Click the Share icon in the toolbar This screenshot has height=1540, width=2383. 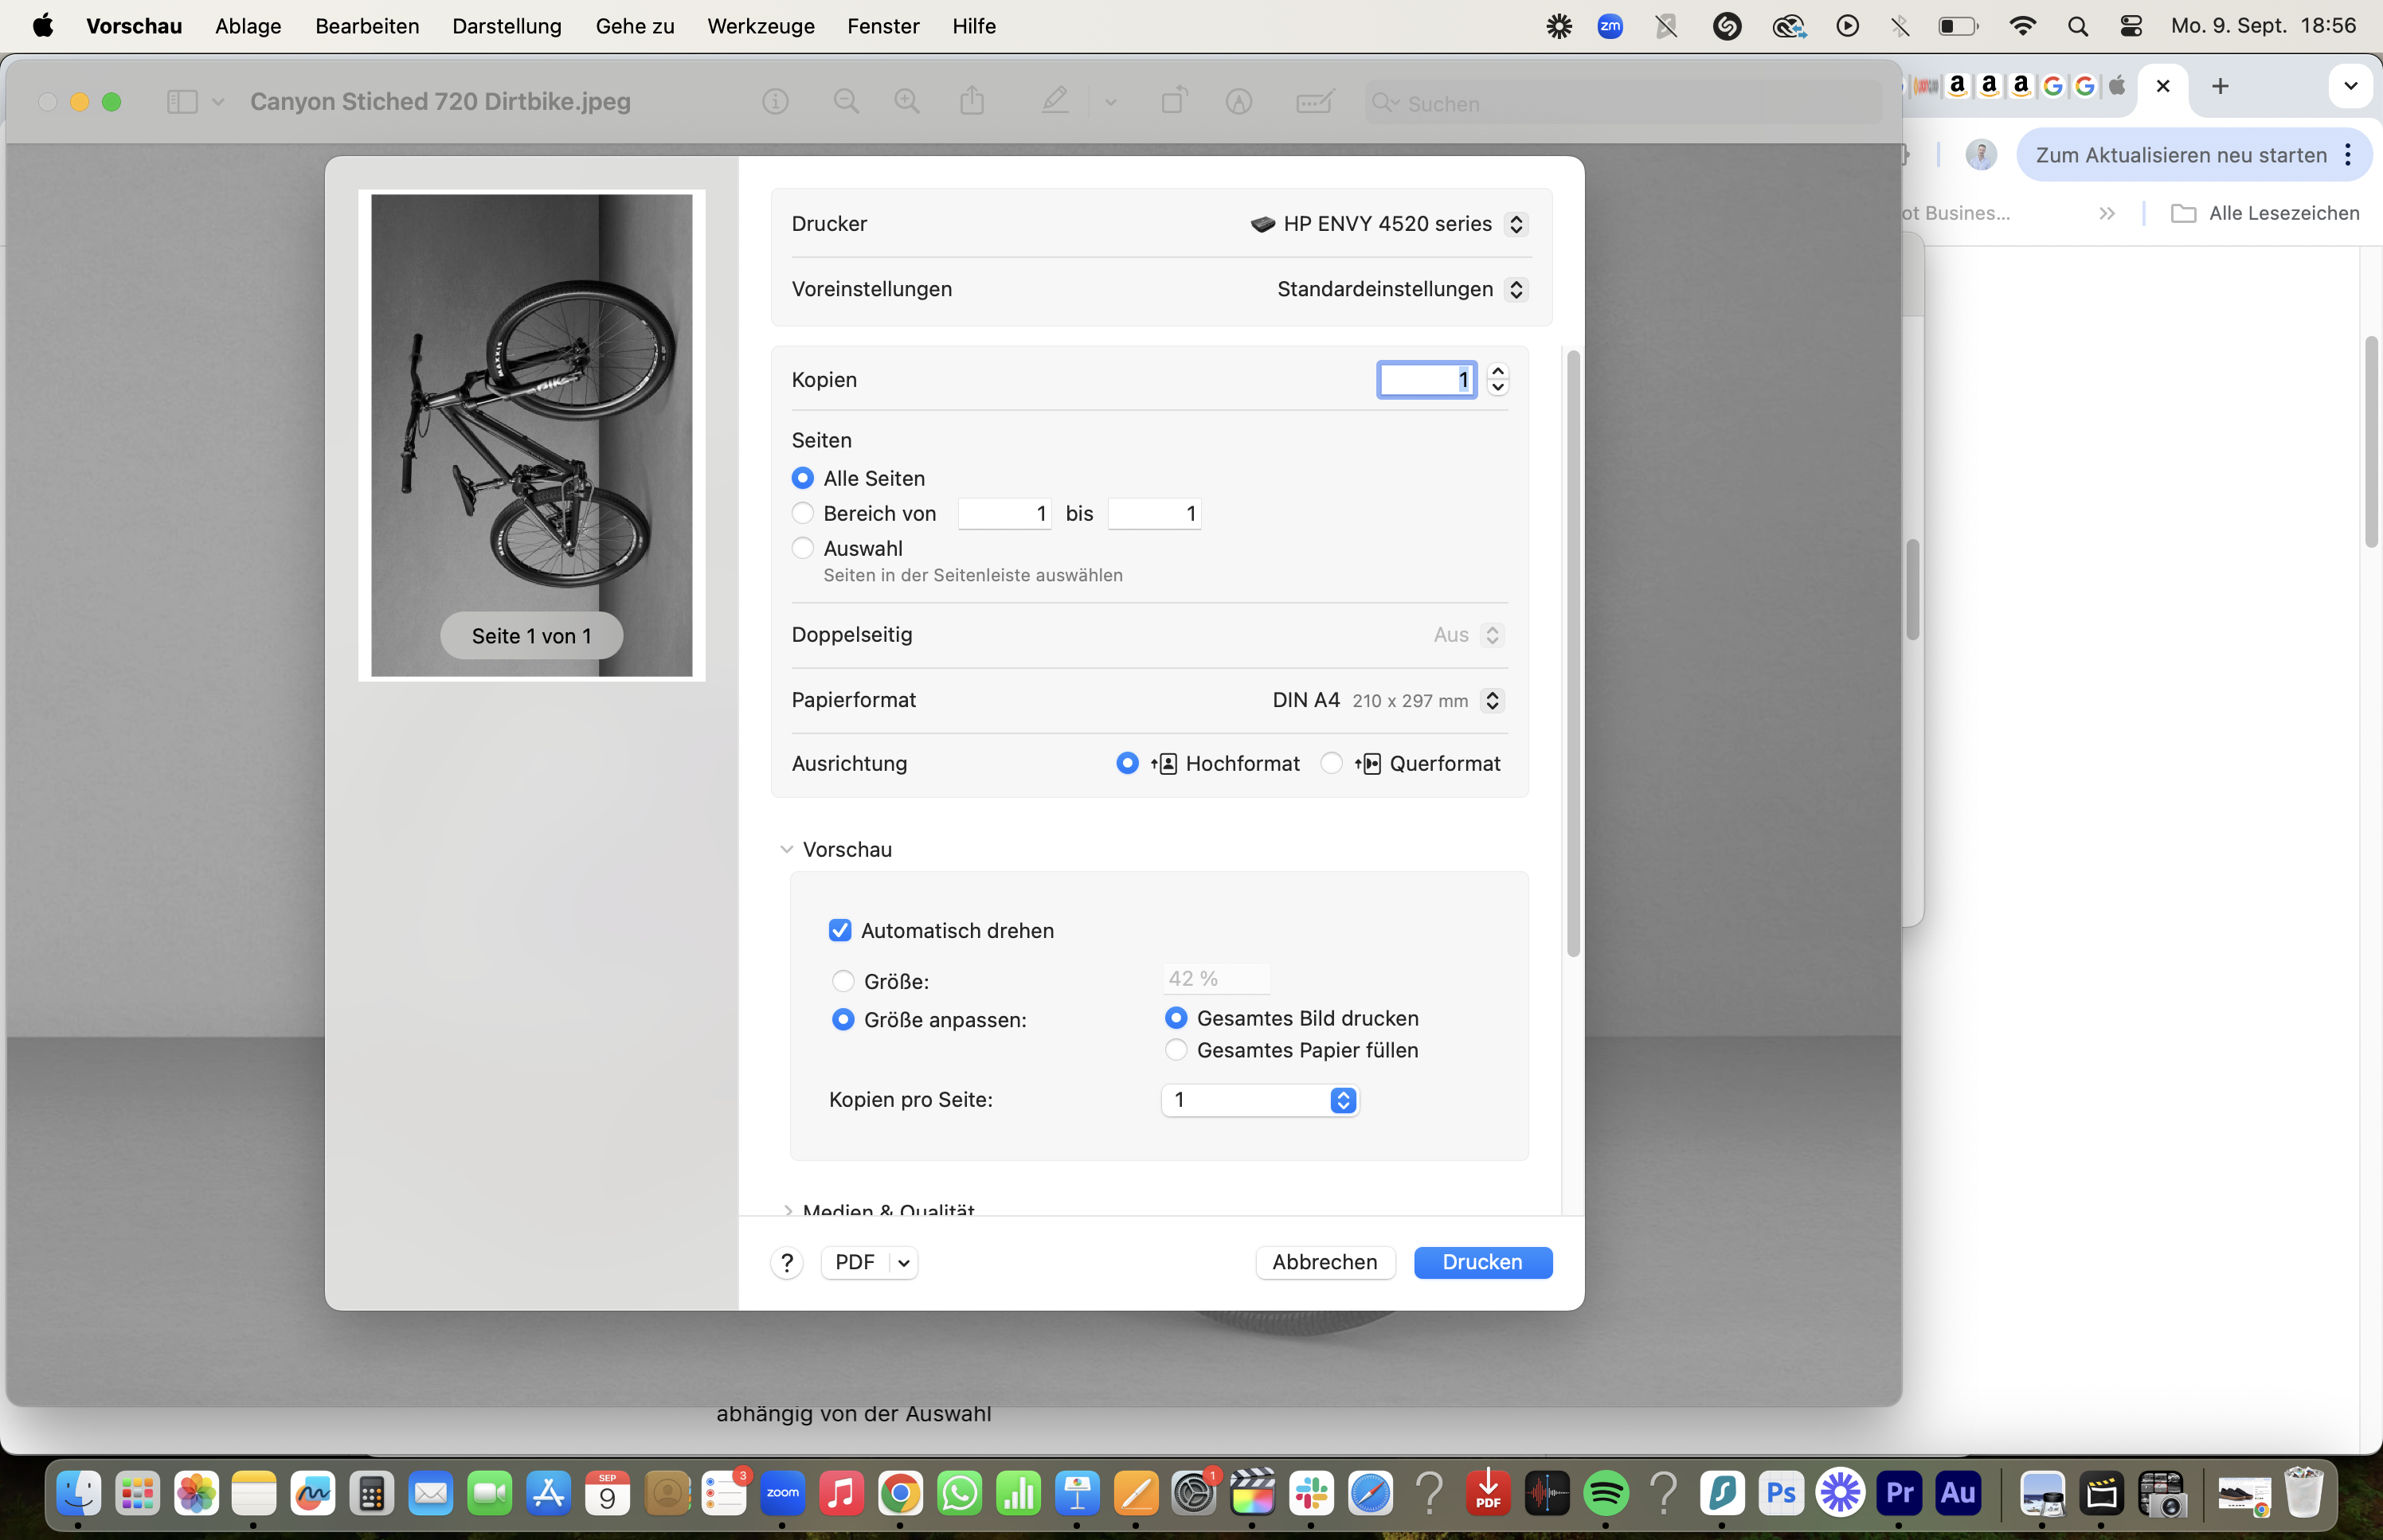pyautogui.click(x=972, y=101)
